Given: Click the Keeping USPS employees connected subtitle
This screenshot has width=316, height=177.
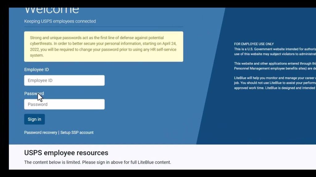Looking at the screenshot, I should tap(60, 21).
